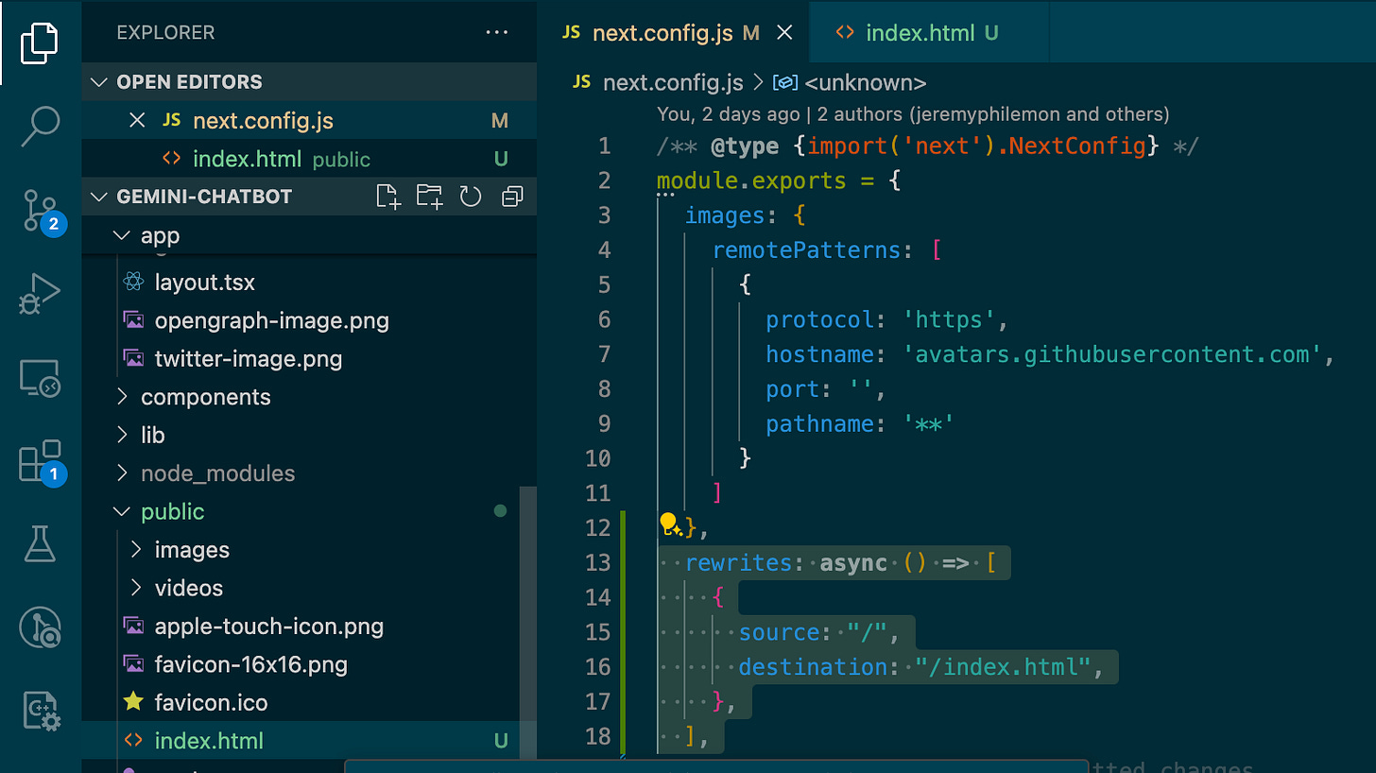Click the 'rewrites' property on line 13
1376x773 pixels.
(738, 563)
